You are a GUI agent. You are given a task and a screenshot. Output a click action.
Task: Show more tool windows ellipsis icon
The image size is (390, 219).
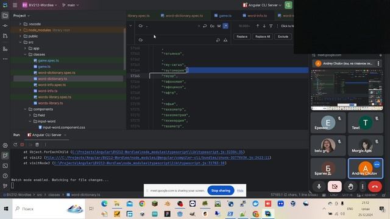pyautogui.click(x=5, y=59)
